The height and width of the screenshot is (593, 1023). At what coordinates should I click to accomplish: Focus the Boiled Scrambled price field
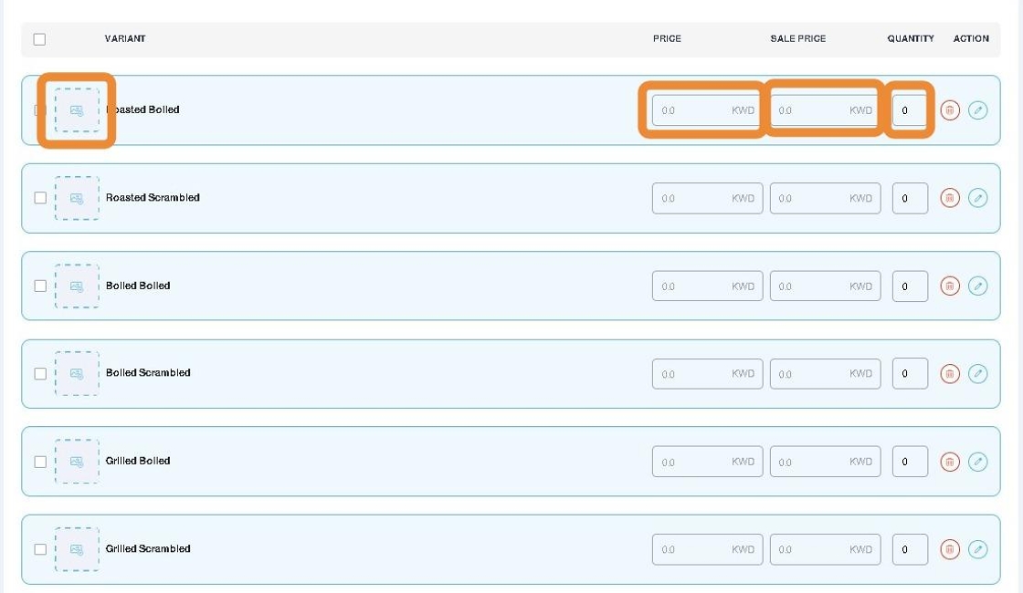coord(707,374)
